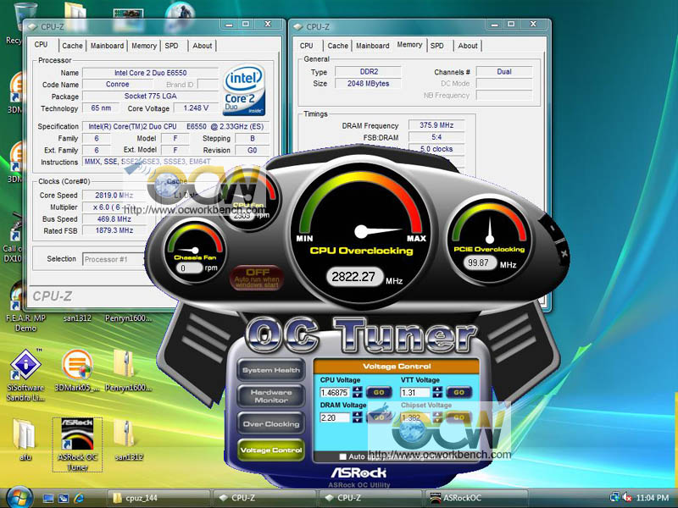
Task: Select the Voltage Control button
Action: [x=271, y=450]
